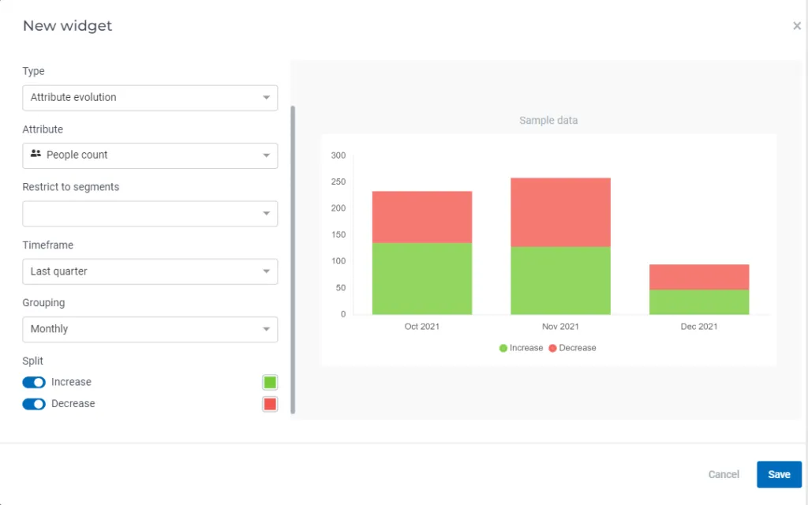Click the New widget dialog title
Image resolution: width=808 pixels, height=505 pixels.
click(68, 26)
